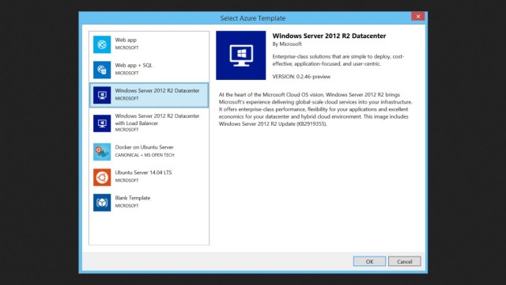506x285 pixels.
Task: Click the Windows Server 2012 R2 Datacenter heading
Action: pyautogui.click(x=329, y=36)
